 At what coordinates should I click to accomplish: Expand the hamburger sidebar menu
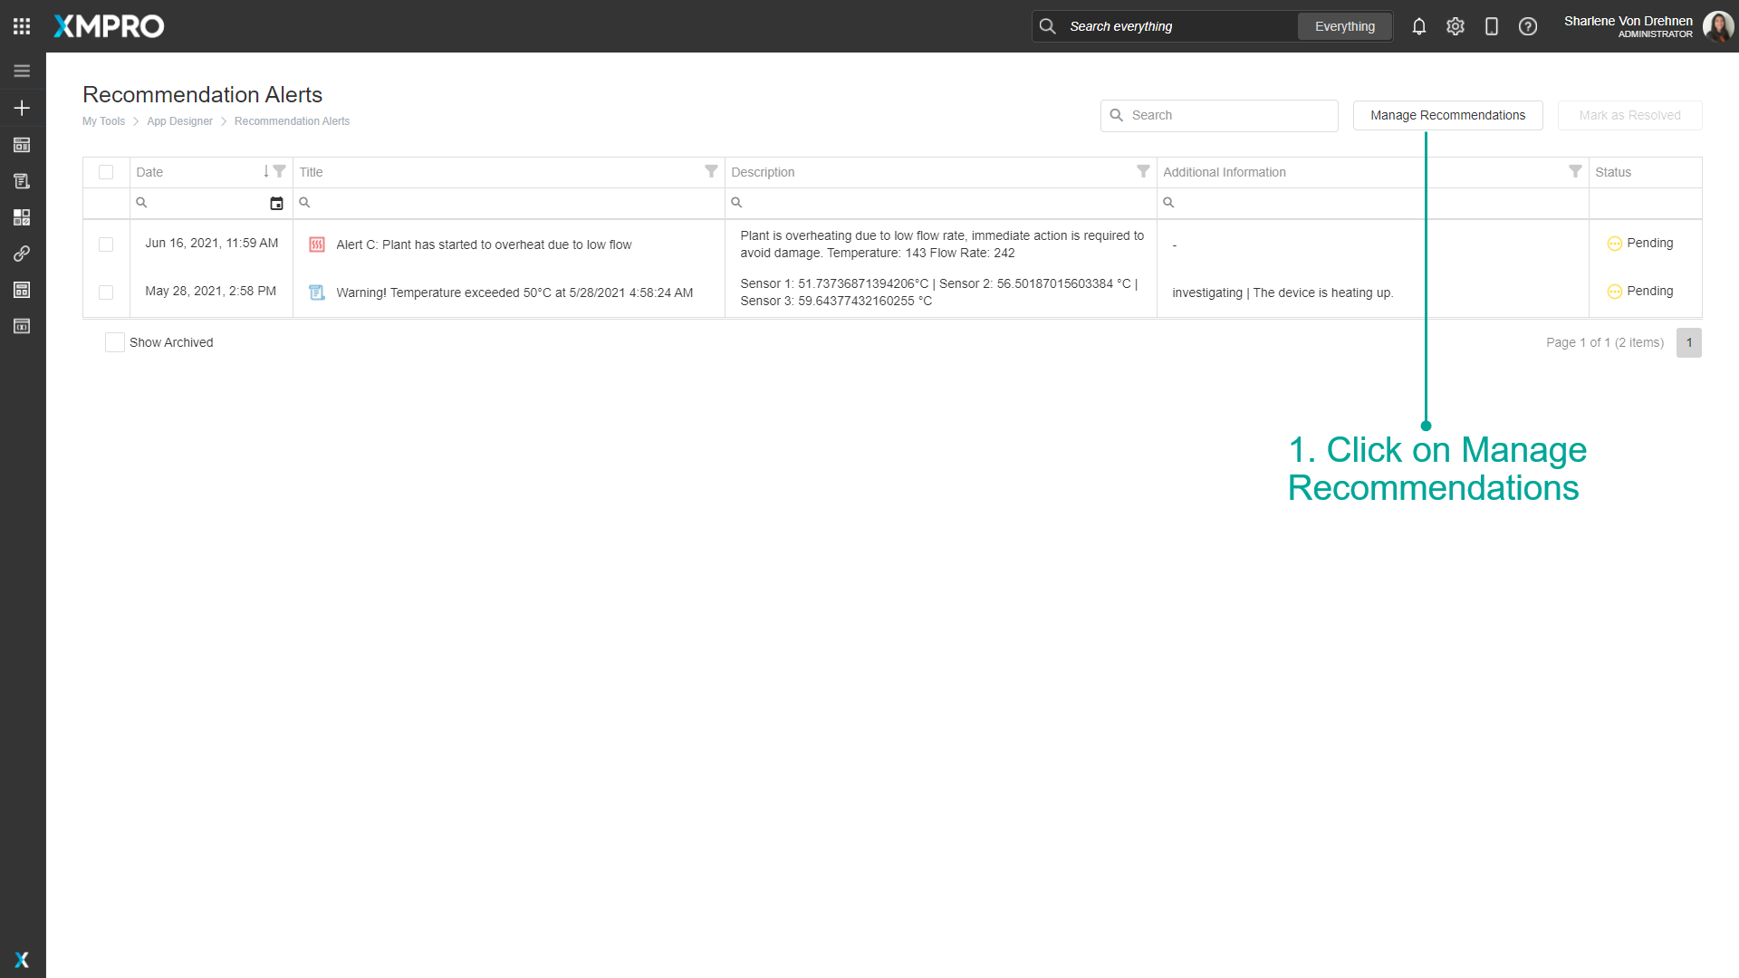point(22,71)
